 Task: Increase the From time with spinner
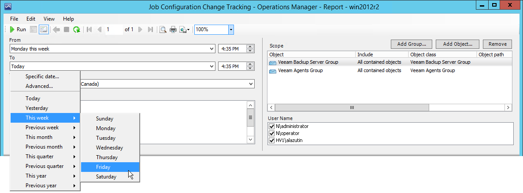250,47
